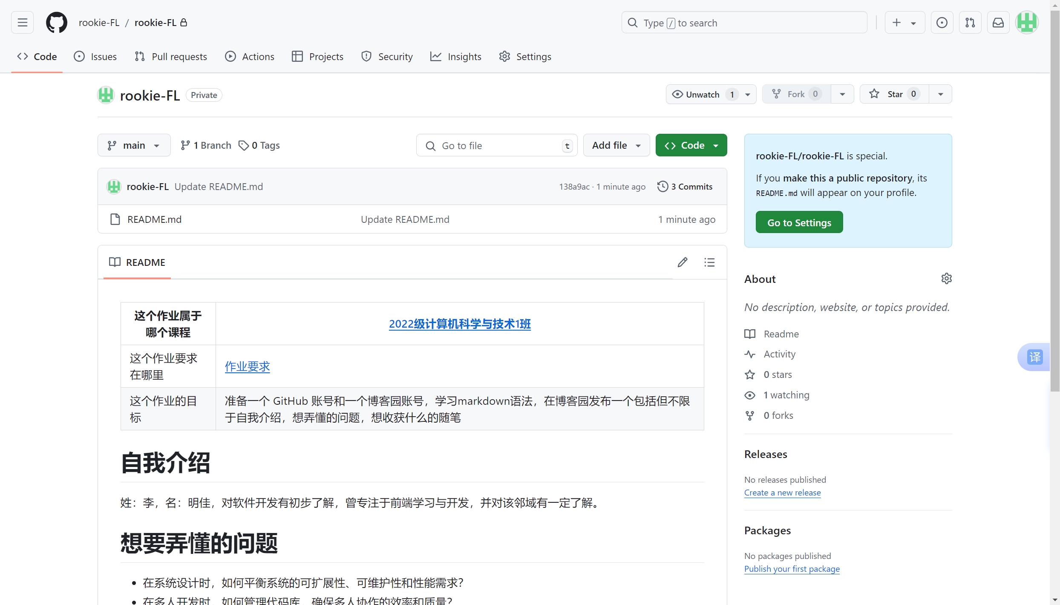This screenshot has height=605, width=1060.
Task: Open the GitHub homepage logo
Action: click(57, 22)
